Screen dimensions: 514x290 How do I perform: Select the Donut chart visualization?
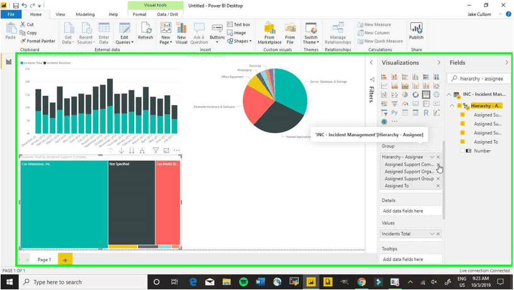tap(415, 95)
